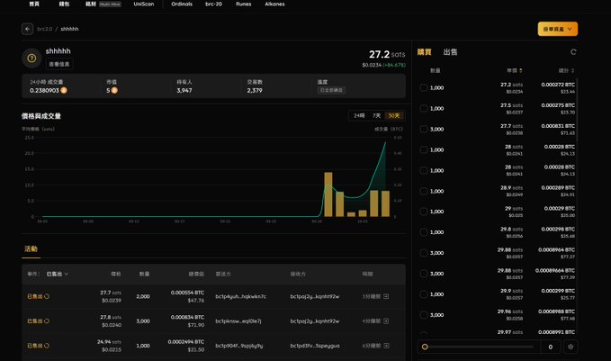Tick the checkbox for 27.7 sats listing
The width and height of the screenshot is (611, 361).
click(x=424, y=129)
